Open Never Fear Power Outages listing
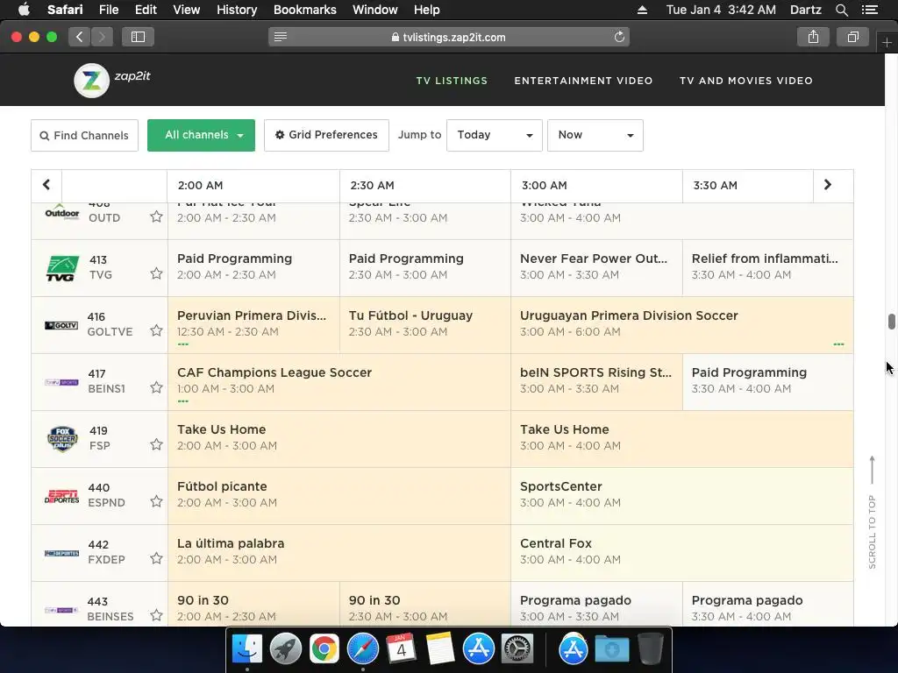Image resolution: width=898 pixels, height=673 pixels. click(596, 268)
